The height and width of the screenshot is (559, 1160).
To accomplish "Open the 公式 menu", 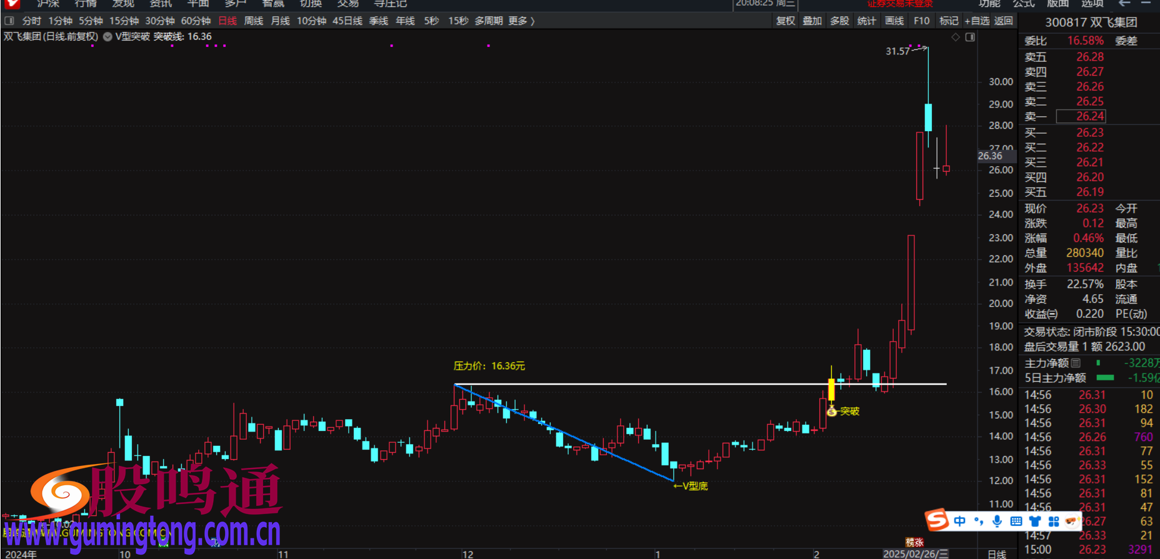I will coord(1023,3).
